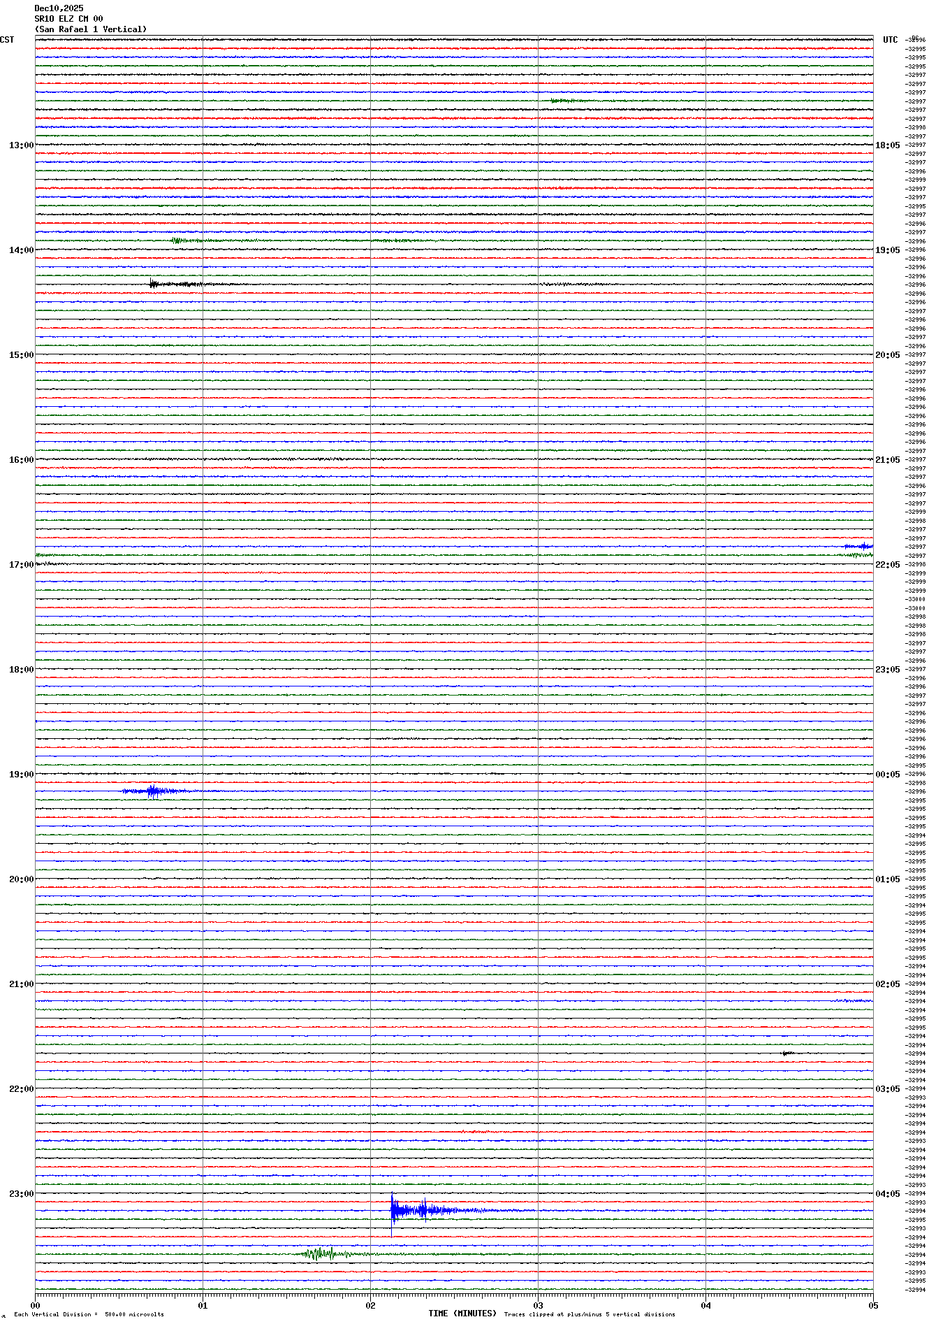The image size is (929, 1324).
Task: Click the 01 minute tick label on the x-axis
Action: click(x=203, y=1305)
